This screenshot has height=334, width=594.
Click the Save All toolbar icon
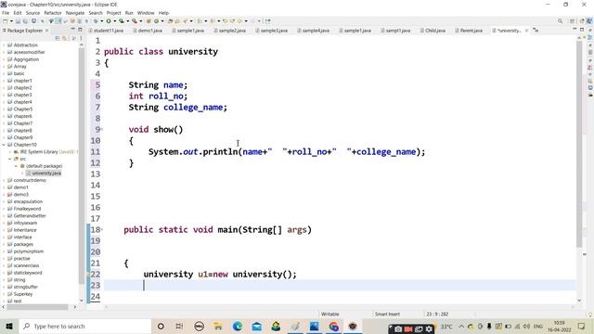click(x=25, y=21)
